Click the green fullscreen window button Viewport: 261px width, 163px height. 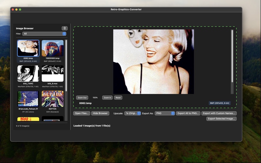click(20, 9)
